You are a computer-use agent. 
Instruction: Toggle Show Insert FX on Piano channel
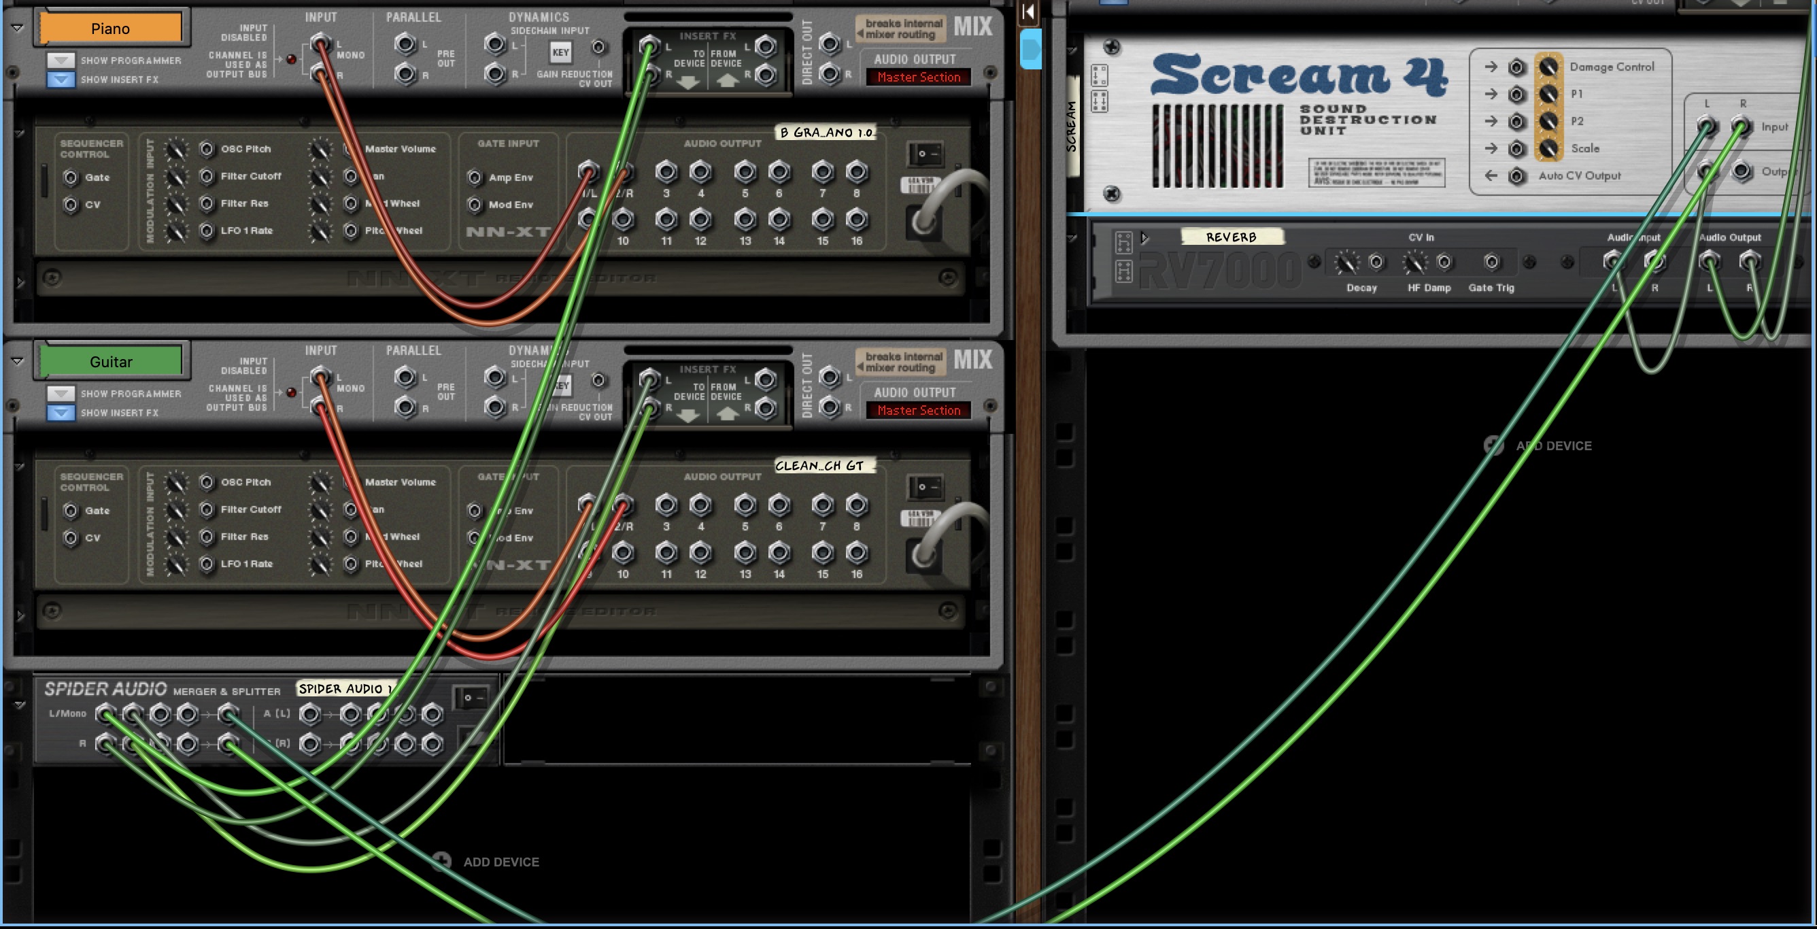(x=61, y=80)
